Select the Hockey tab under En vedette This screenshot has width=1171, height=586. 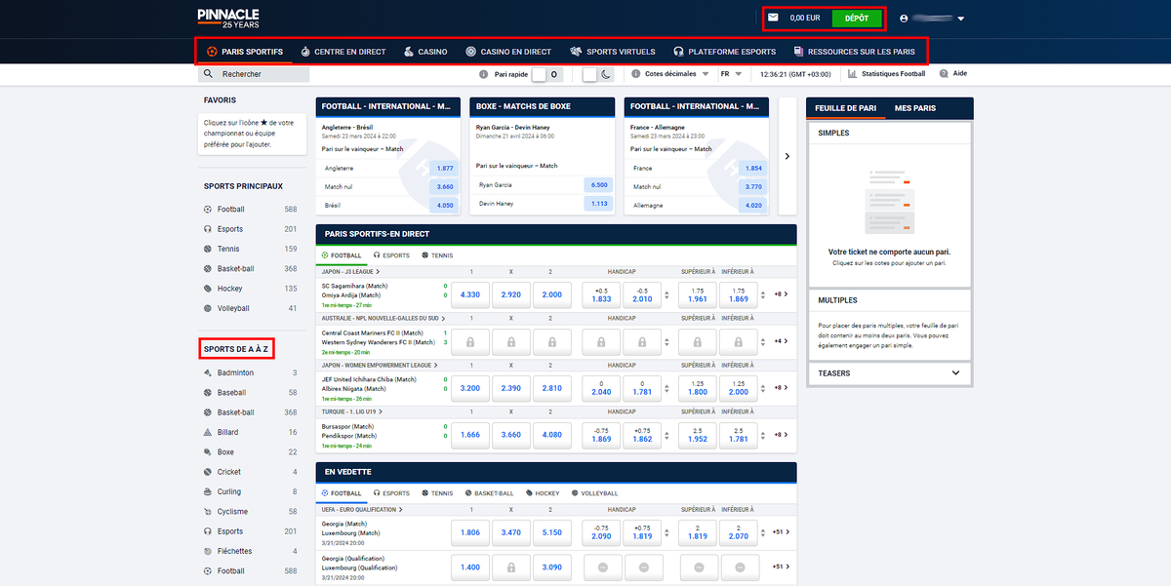543,493
